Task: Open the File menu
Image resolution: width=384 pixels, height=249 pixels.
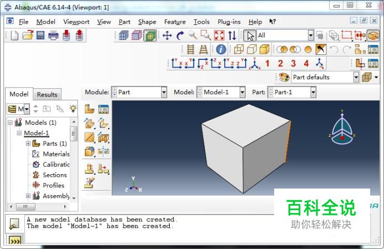Action: pyautogui.click(x=23, y=22)
